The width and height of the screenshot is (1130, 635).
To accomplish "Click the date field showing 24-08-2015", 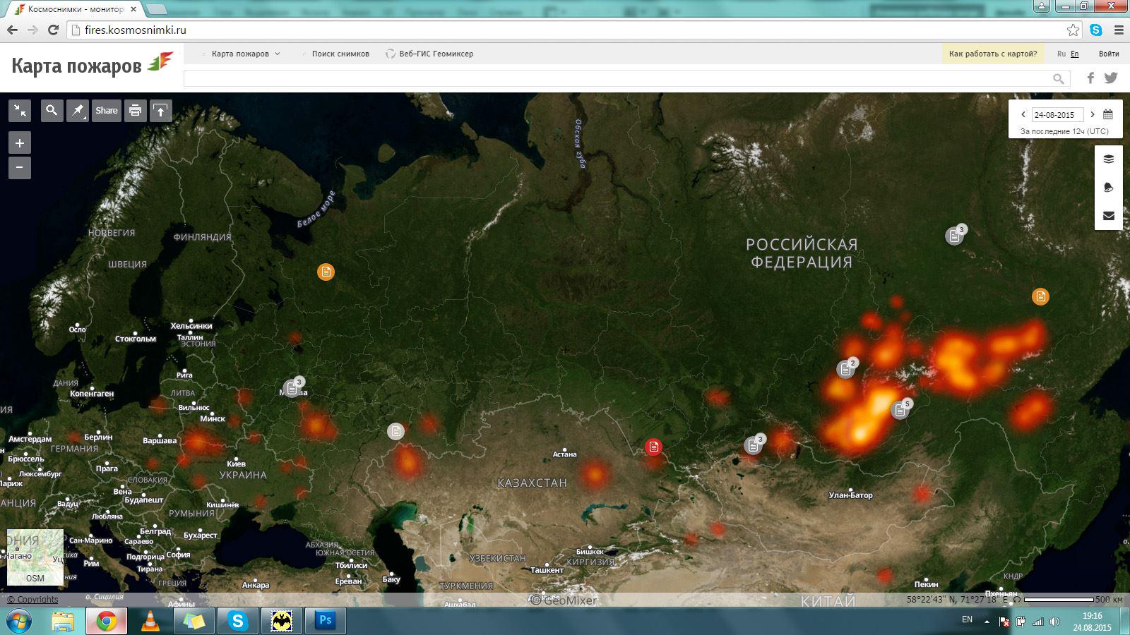I will tap(1057, 115).
